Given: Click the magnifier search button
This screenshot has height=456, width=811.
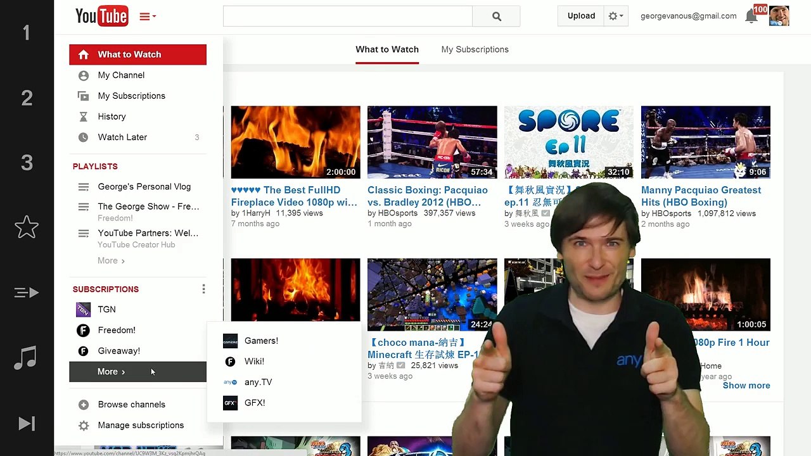Looking at the screenshot, I should pos(497,16).
